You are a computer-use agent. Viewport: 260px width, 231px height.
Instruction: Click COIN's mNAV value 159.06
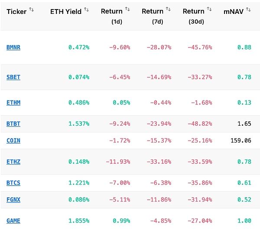pyautogui.click(x=241, y=140)
